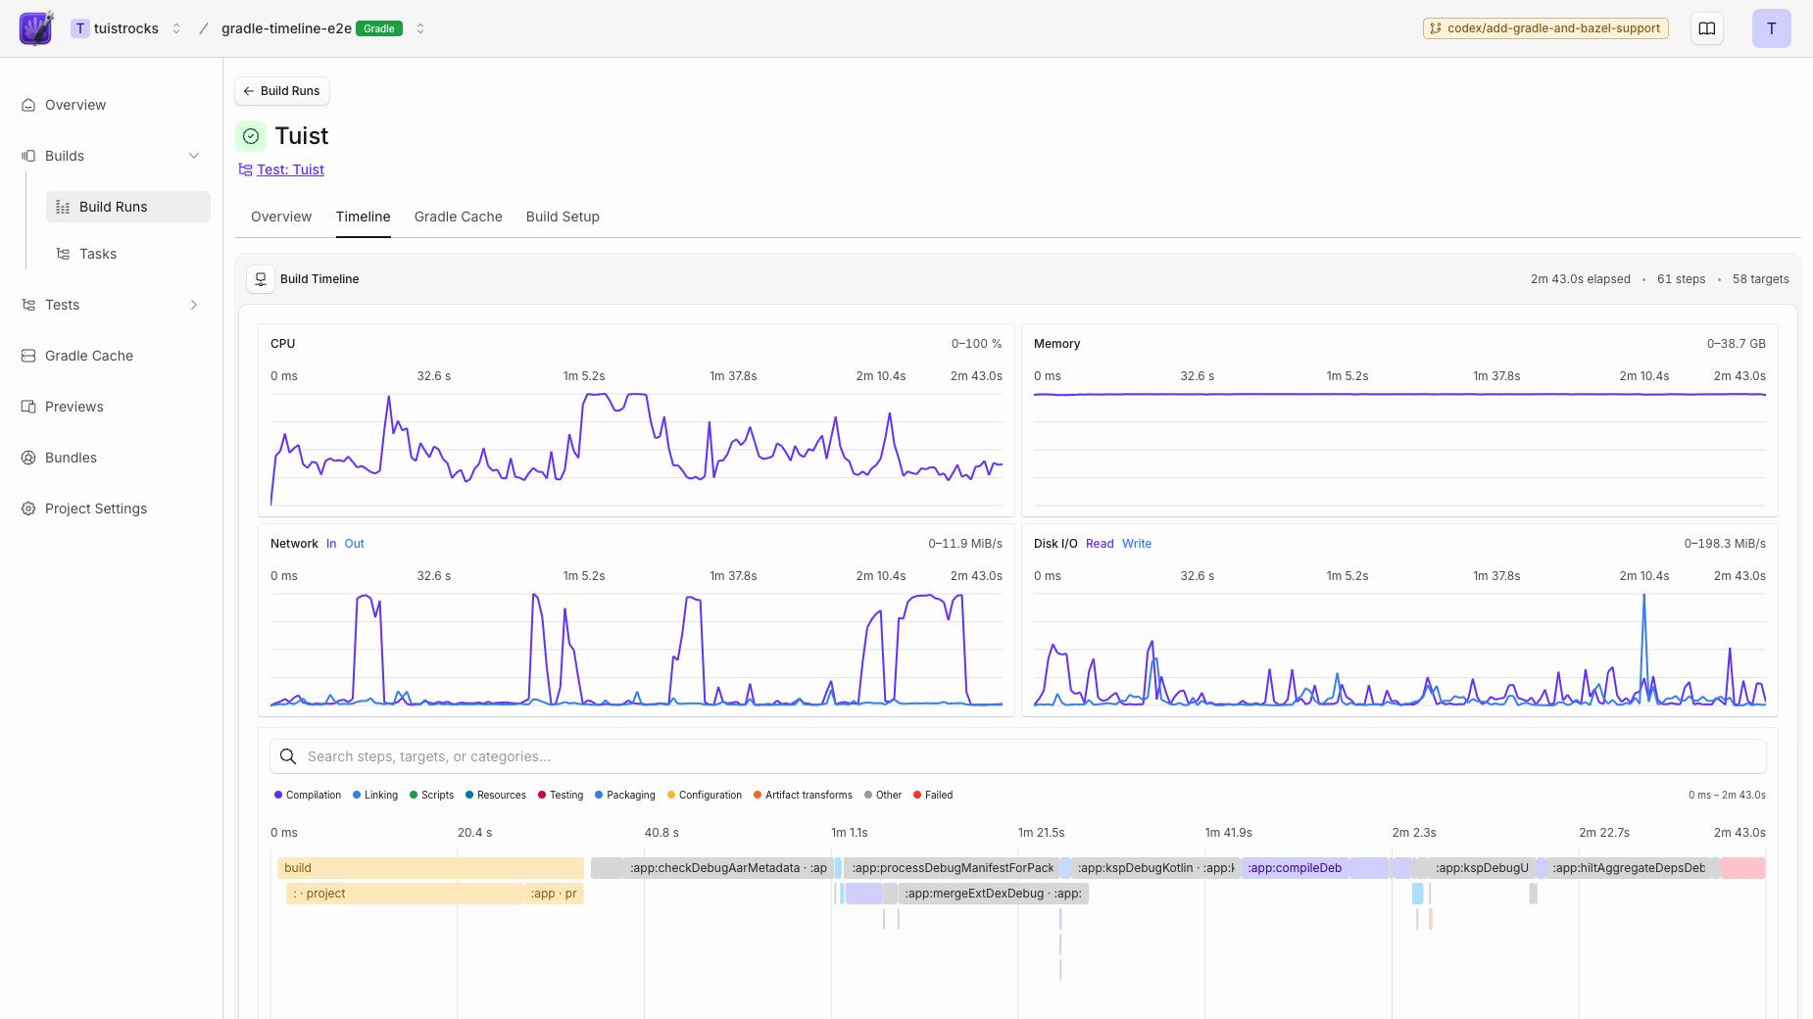The width and height of the screenshot is (1813, 1019).
Task: Open the user avatar T menu
Action: point(1771,28)
